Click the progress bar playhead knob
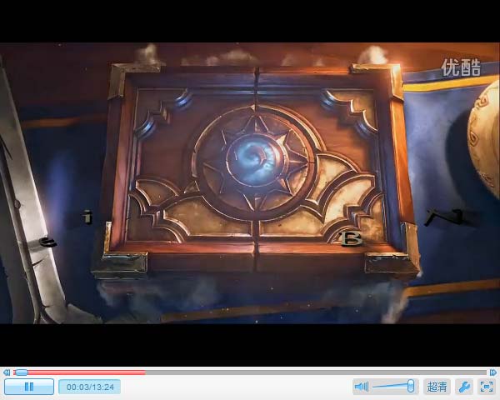 (x=21, y=372)
